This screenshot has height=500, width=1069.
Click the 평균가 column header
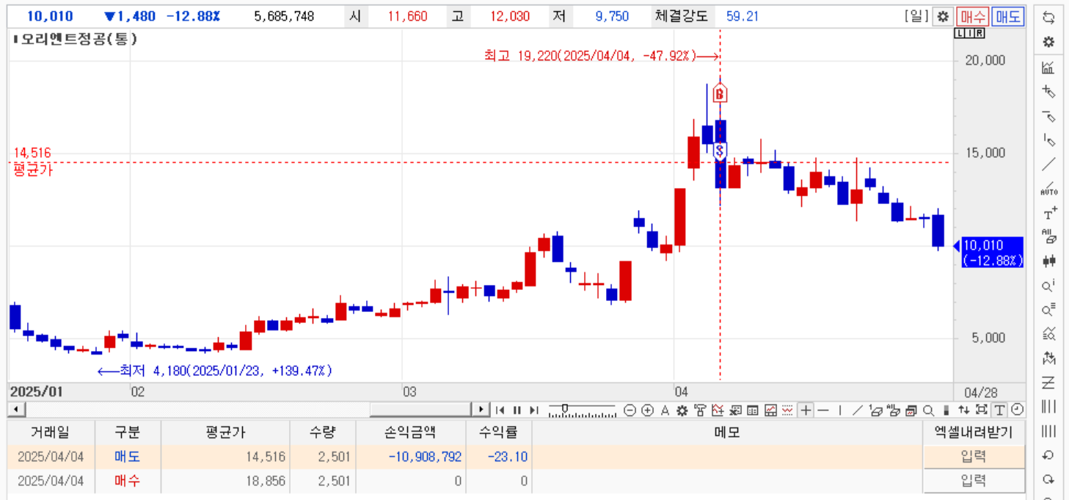(x=225, y=432)
